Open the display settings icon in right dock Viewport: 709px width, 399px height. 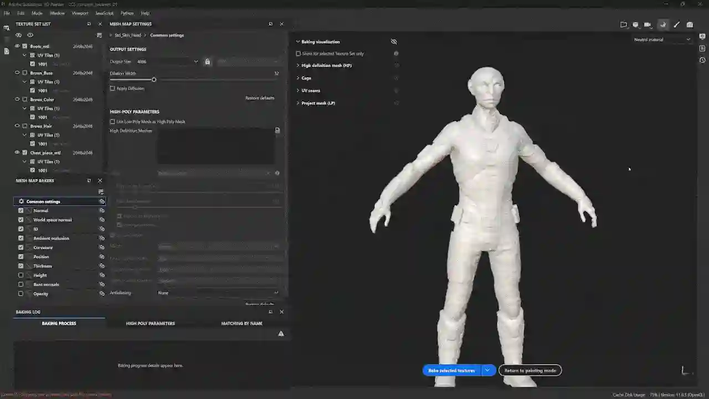pyautogui.click(x=702, y=37)
